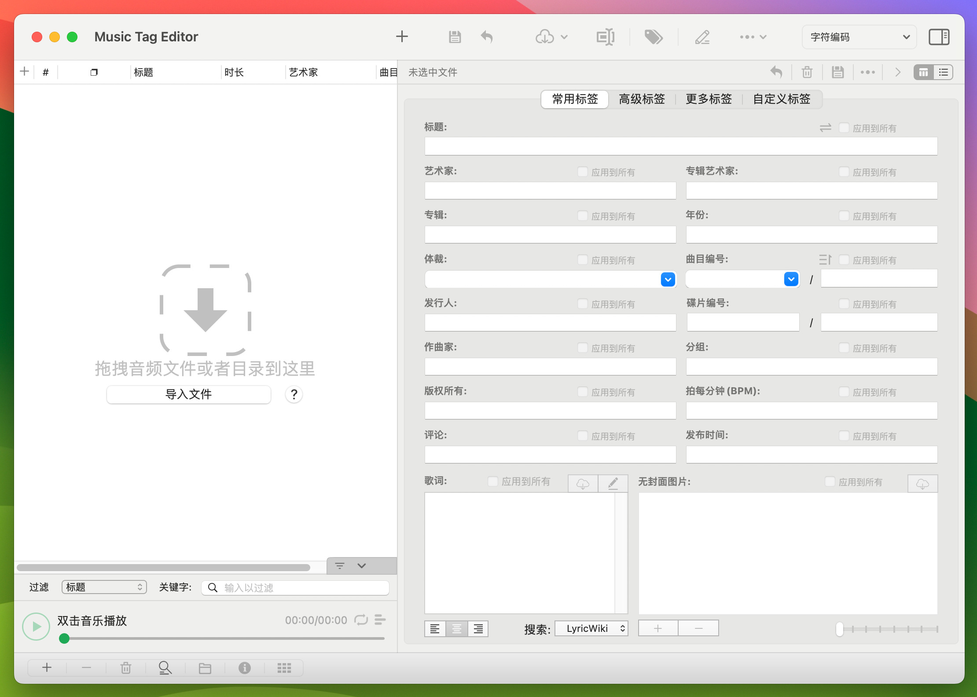Click the filter lines icon above filter bar
Screen dimensions: 977x697
[340, 565]
